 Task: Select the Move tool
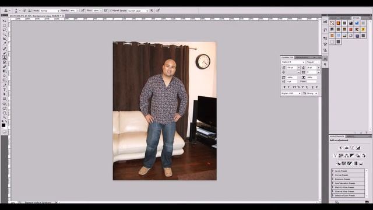(4, 21)
